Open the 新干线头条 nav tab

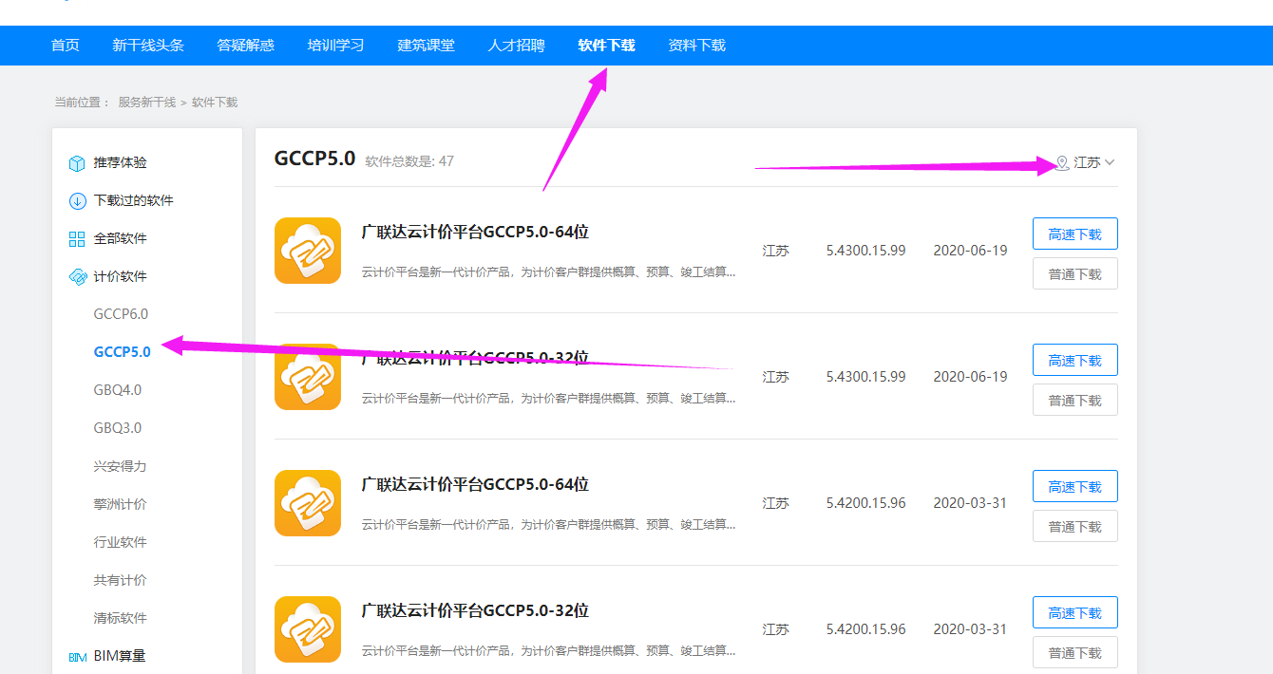(148, 46)
